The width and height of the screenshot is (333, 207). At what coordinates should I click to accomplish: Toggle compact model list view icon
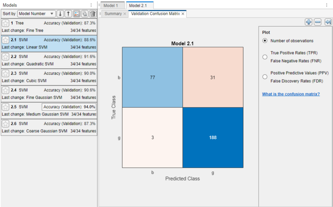pos(76,14)
